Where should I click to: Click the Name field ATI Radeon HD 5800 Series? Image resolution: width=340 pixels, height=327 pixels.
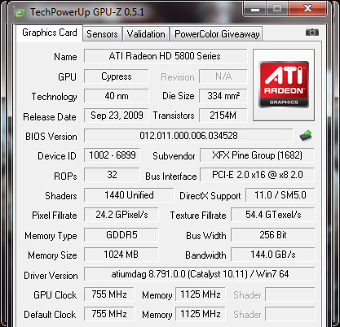coord(166,56)
